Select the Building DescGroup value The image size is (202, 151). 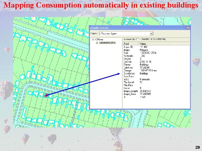(x=144, y=74)
